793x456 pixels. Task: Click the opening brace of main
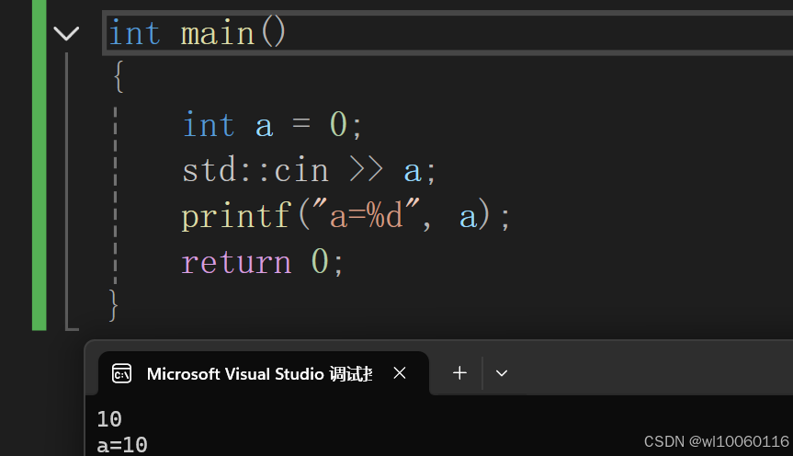tap(119, 76)
